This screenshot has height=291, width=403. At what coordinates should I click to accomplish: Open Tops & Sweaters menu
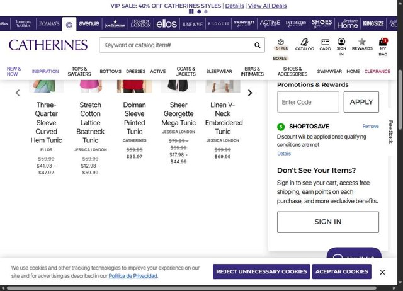[79, 71]
